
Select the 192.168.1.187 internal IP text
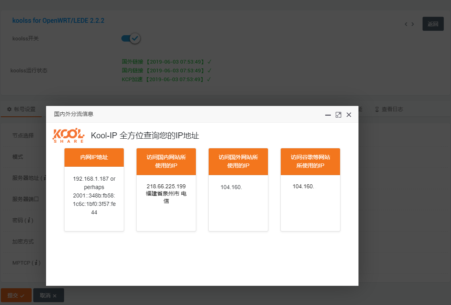pyautogui.click(x=91, y=179)
